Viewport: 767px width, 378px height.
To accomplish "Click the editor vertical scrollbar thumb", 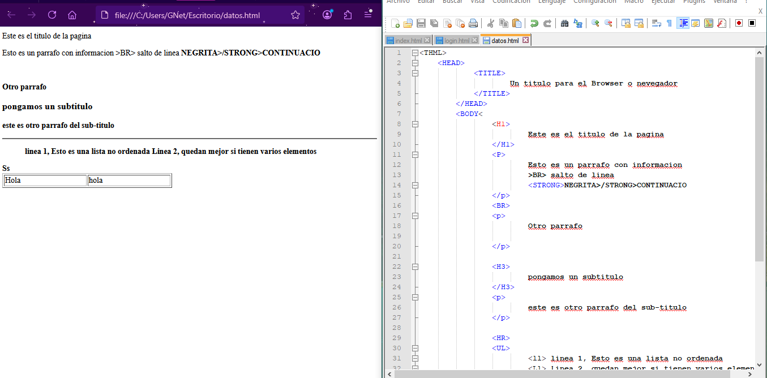I will coord(759,158).
